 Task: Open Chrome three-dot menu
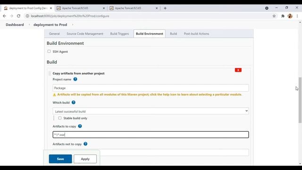point(297,16)
